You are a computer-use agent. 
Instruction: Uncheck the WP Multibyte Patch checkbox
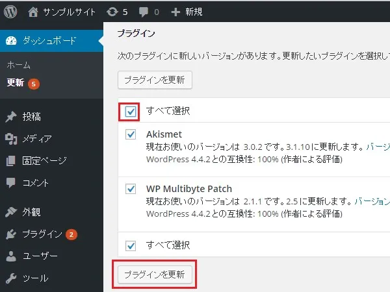click(x=131, y=189)
